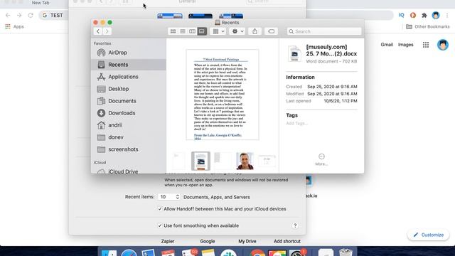Open Google shortcut on new tab page

click(208, 241)
